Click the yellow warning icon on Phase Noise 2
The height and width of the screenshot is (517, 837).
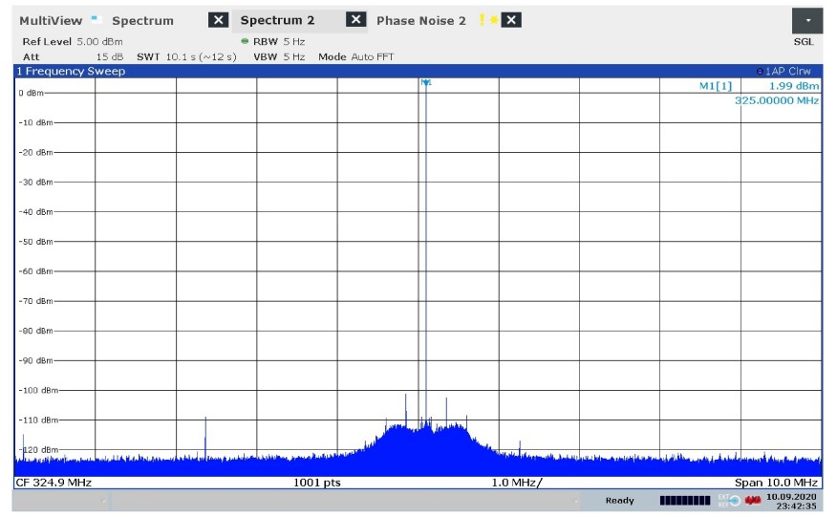pos(483,20)
